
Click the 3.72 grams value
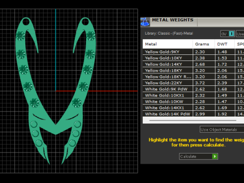[x=200, y=83]
